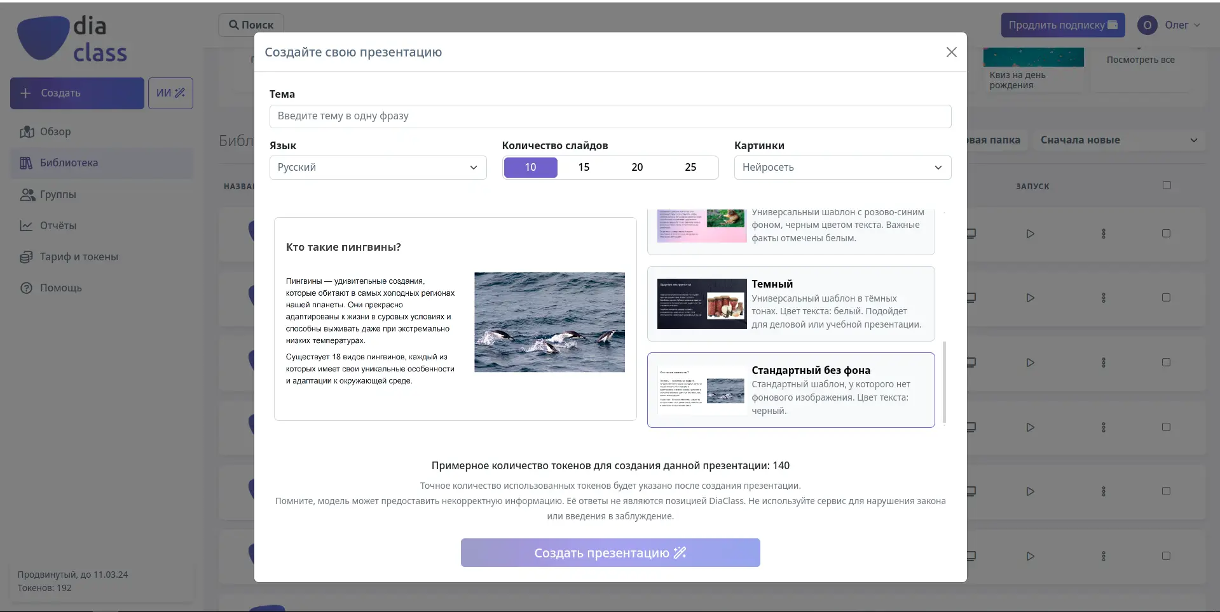Choose the Стандартный без фона template
The width and height of the screenshot is (1220, 612).
tap(791, 390)
